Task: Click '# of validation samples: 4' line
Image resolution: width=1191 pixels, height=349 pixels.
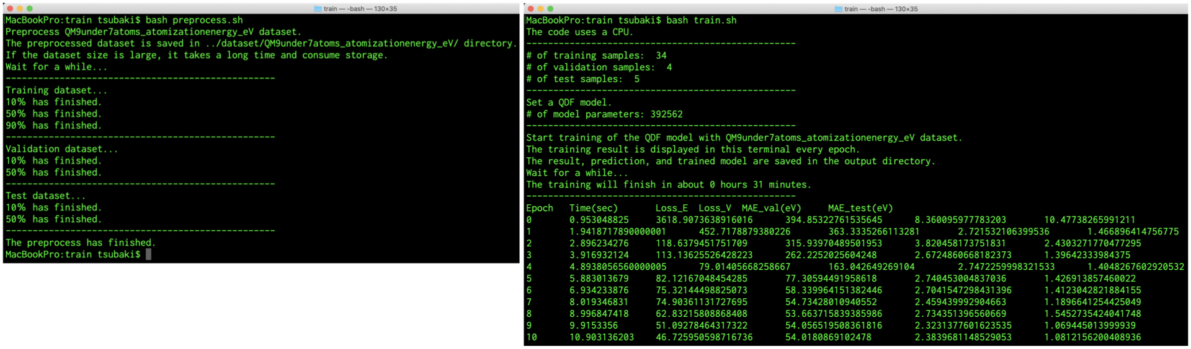Action: point(599,67)
